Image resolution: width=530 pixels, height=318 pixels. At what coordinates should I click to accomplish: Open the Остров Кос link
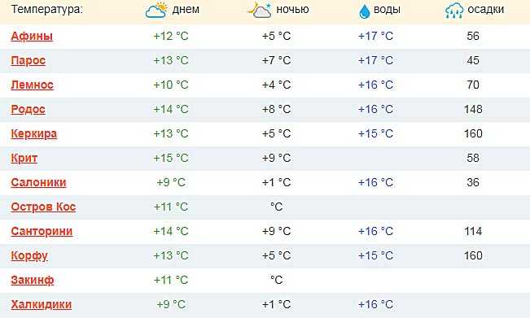(43, 207)
